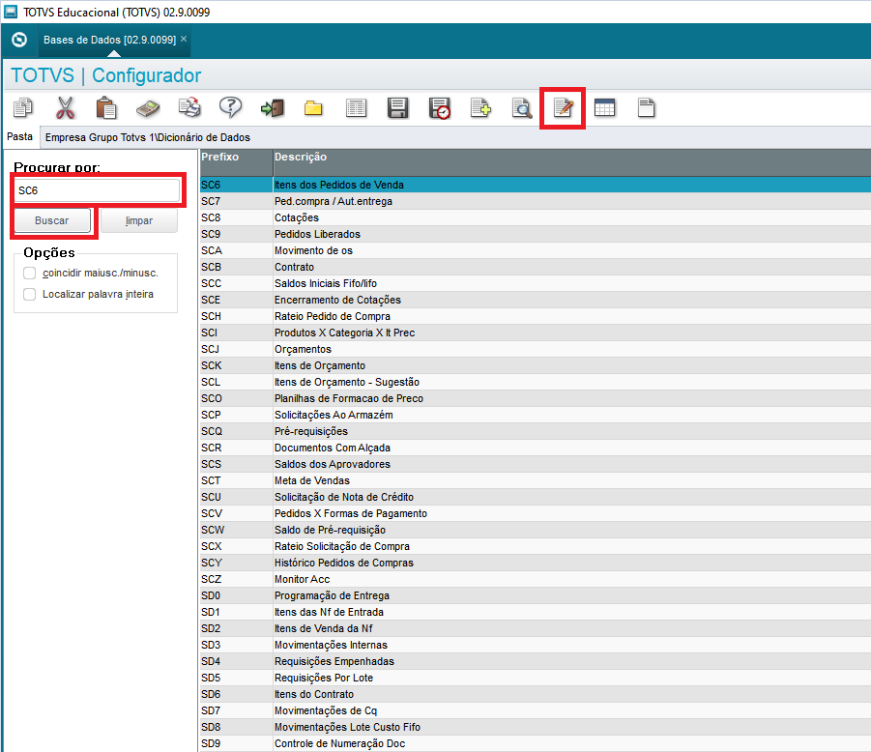Screen dimensions: 871x752
Task: Select the SCZ Monitor Acc row
Action: 536,579
